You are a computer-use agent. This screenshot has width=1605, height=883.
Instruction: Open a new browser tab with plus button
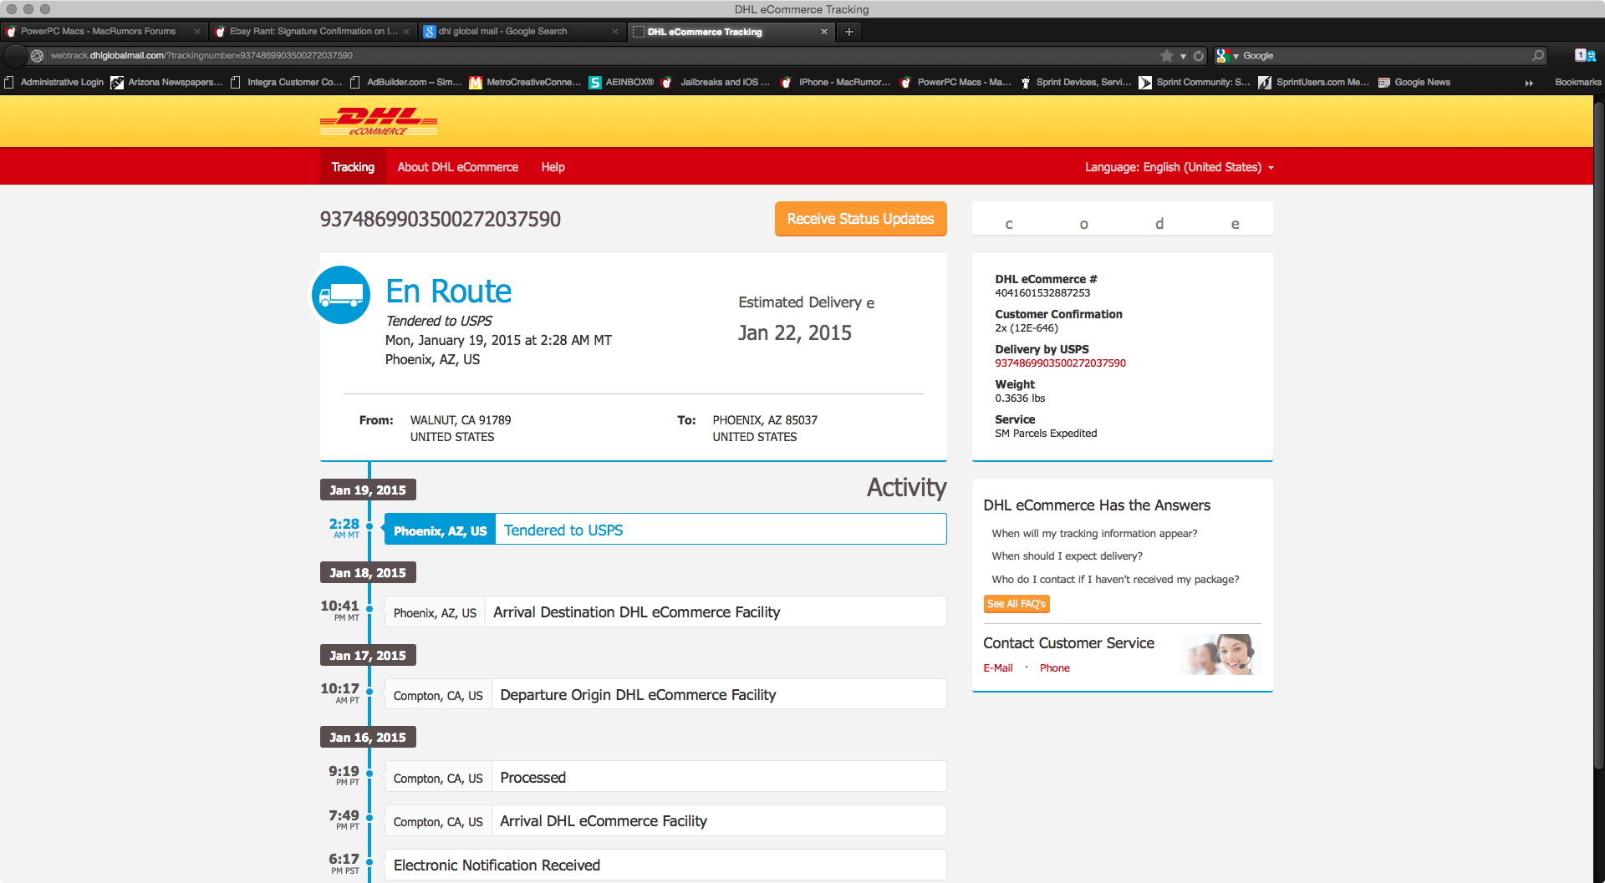pyautogui.click(x=848, y=32)
